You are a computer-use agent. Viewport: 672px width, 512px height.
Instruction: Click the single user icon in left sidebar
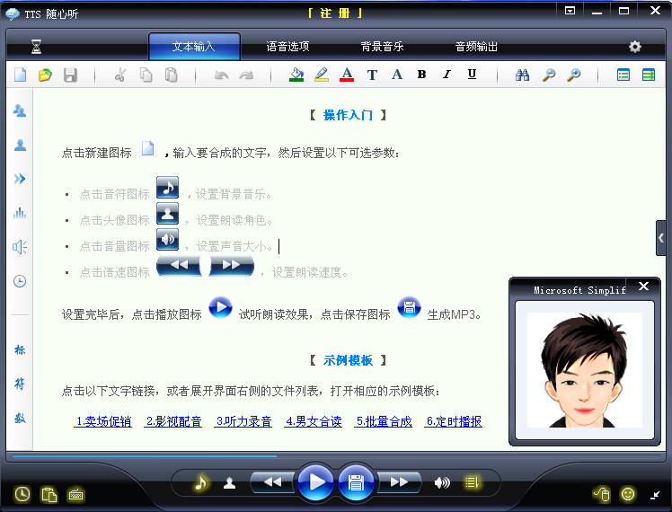pyautogui.click(x=20, y=145)
